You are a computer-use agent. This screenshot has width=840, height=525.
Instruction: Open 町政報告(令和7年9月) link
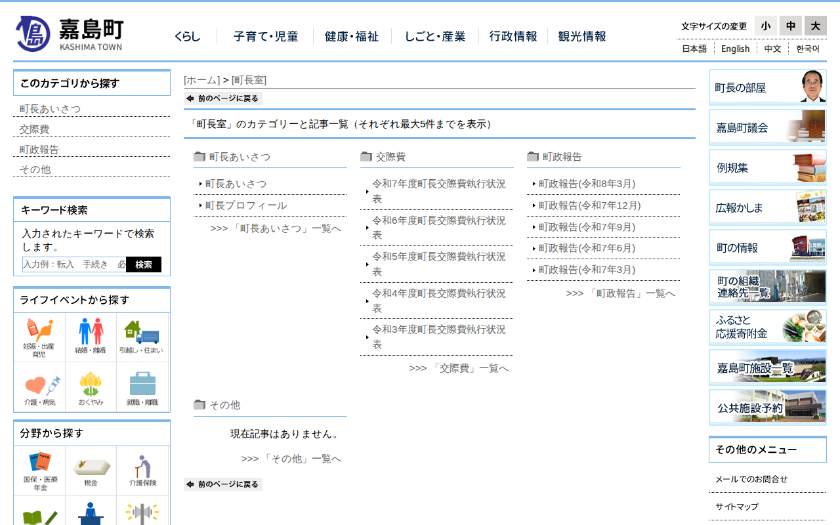pos(587,227)
